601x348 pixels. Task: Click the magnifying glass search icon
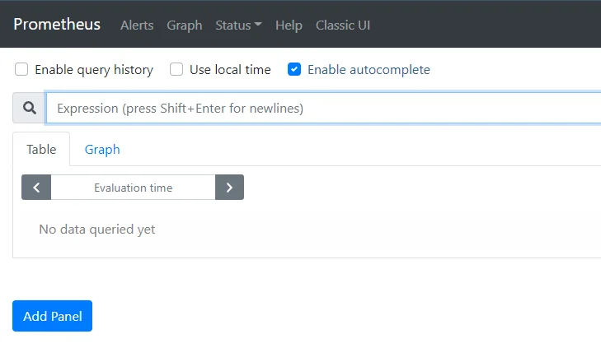(x=29, y=108)
